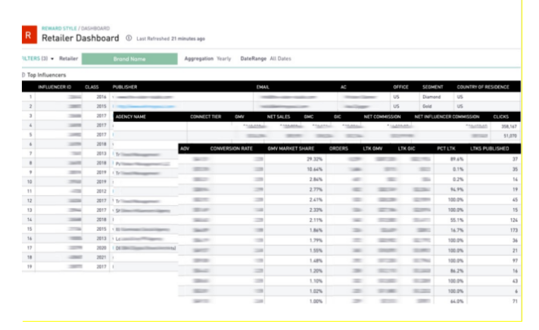Select the 1.55% market share value
The image size is (539, 330).
(316, 251)
